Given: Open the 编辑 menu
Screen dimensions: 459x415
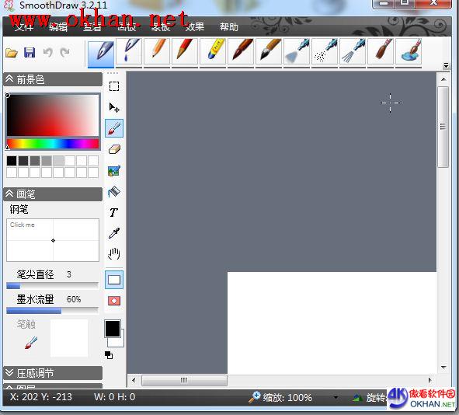Looking at the screenshot, I should click(x=58, y=27).
